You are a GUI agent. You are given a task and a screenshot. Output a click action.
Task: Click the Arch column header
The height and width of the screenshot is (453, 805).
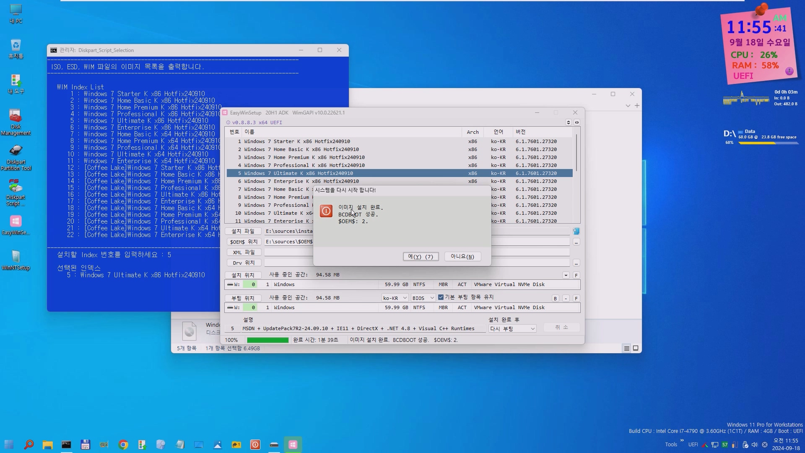(x=473, y=132)
